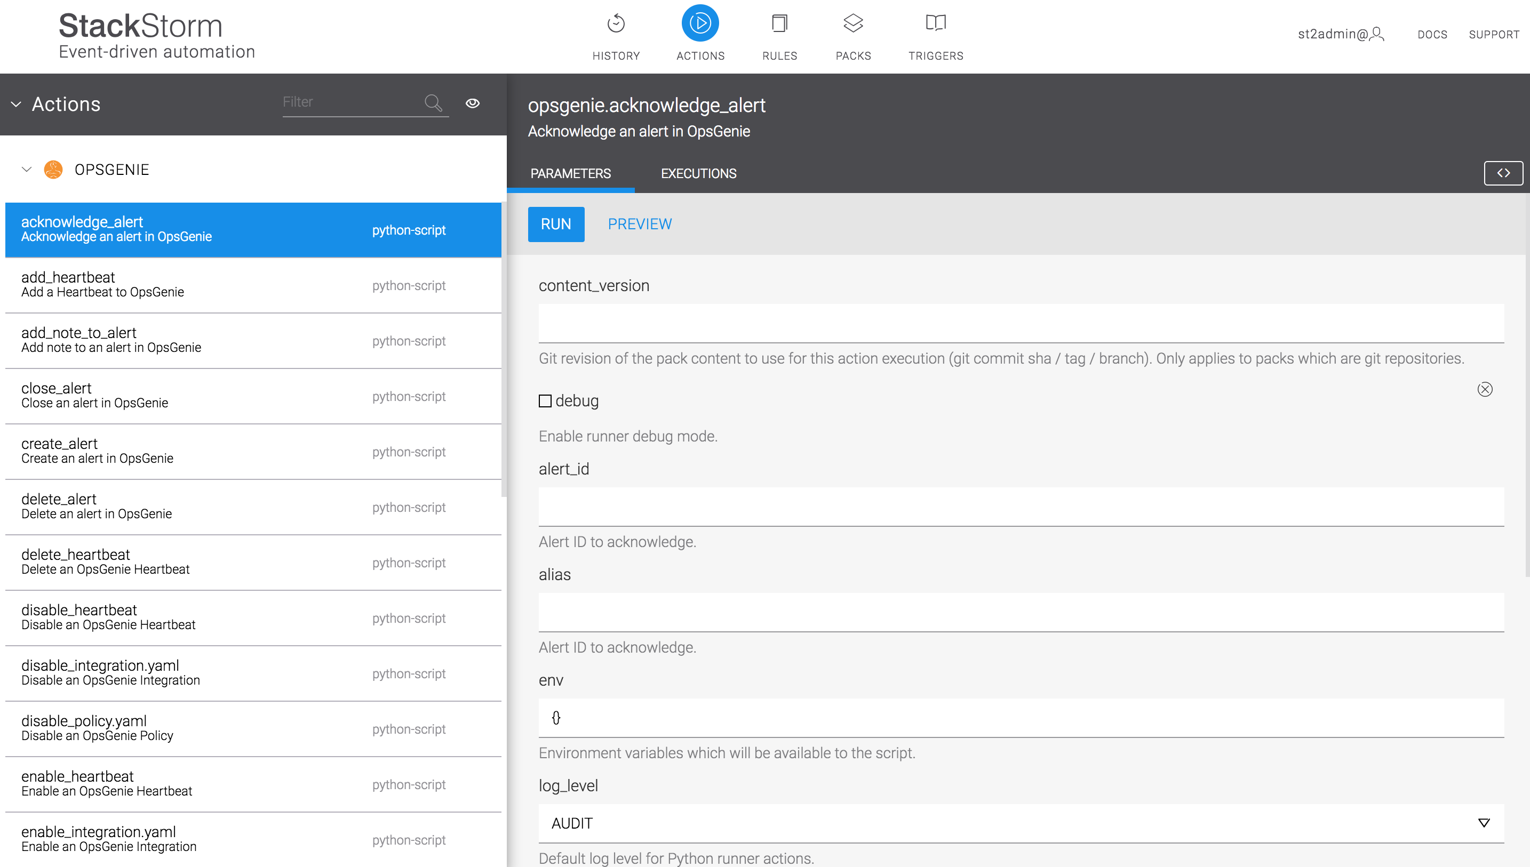
Task: Toggle the eye visibility icon in Actions
Action: 472,103
